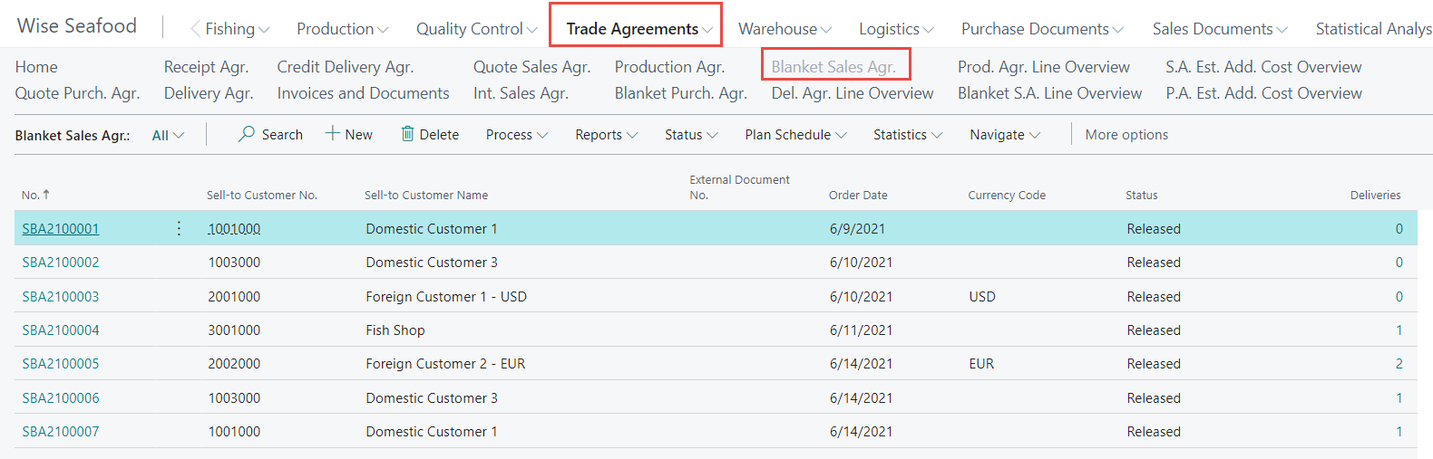This screenshot has width=1433, height=459.
Task: Click the New plus icon
Action: click(x=333, y=134)
